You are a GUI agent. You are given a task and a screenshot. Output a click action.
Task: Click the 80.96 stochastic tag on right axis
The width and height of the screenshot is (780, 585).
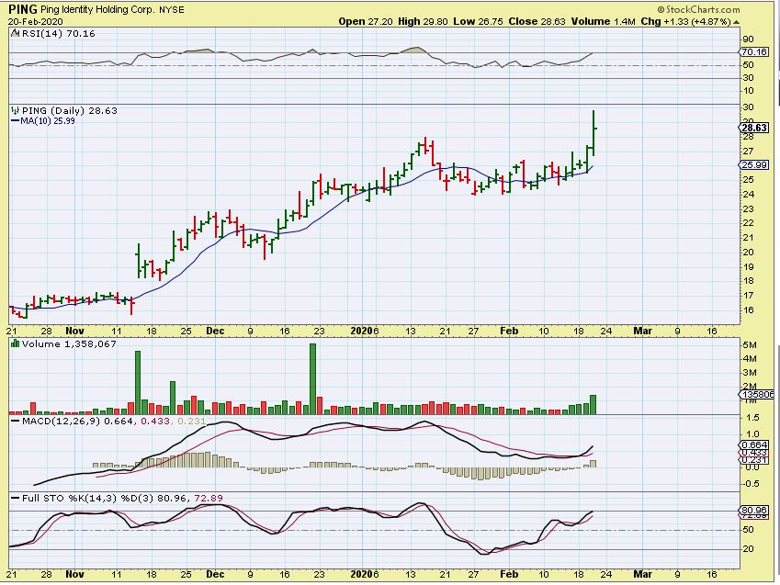pos(753,511)
